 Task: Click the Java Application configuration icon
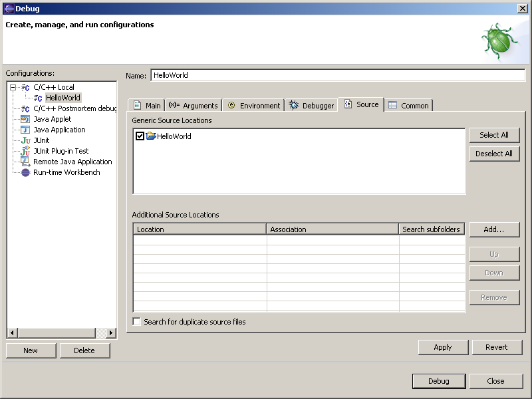(25, 130)
